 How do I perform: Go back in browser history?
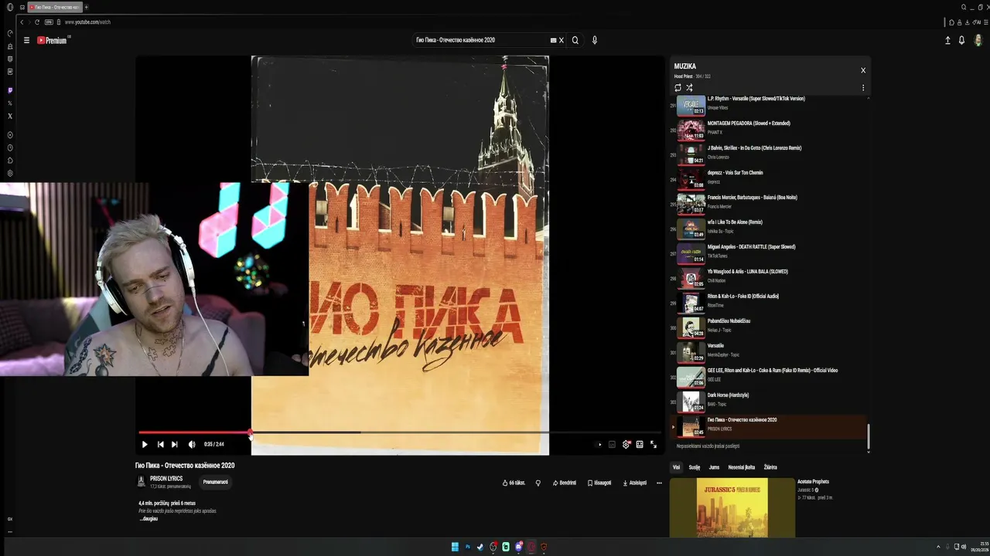click(22, 22)
